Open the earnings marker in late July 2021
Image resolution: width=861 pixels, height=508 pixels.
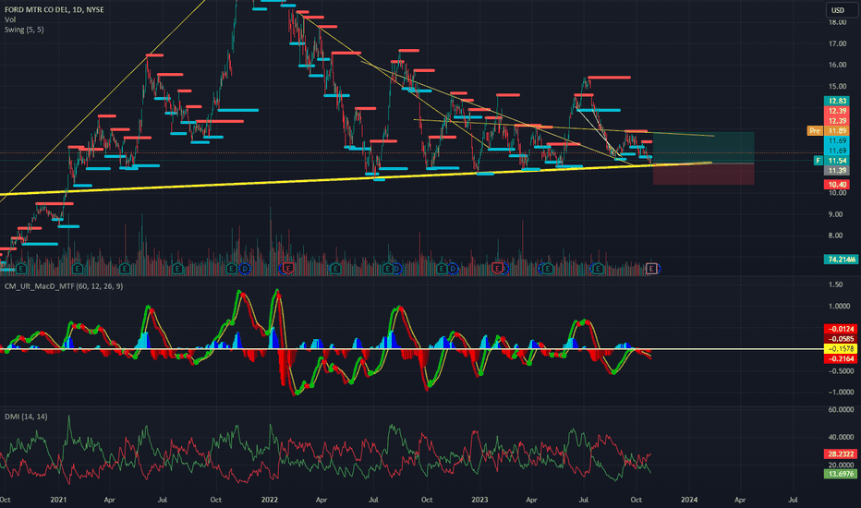(x=177, y=269)
